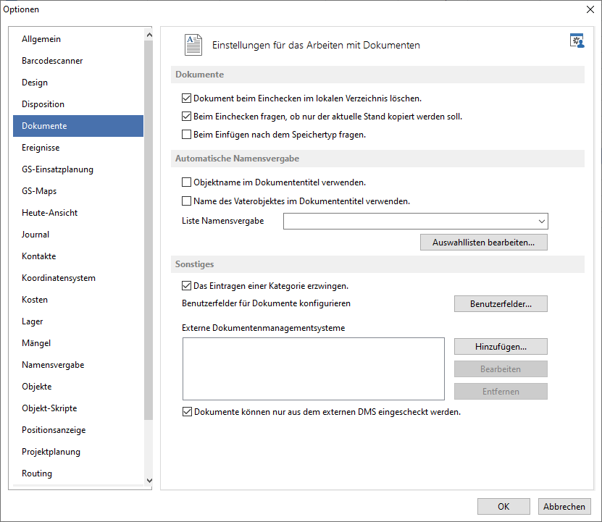
Task: Click the category list scroll-up arrow
Action: (149, 35)
